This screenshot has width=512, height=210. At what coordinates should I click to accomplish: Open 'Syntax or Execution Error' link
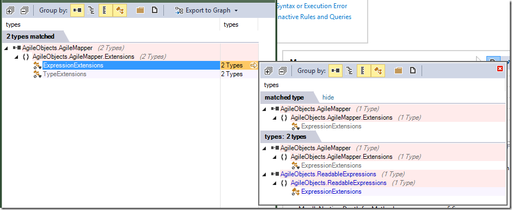click(x=312, y=6)
